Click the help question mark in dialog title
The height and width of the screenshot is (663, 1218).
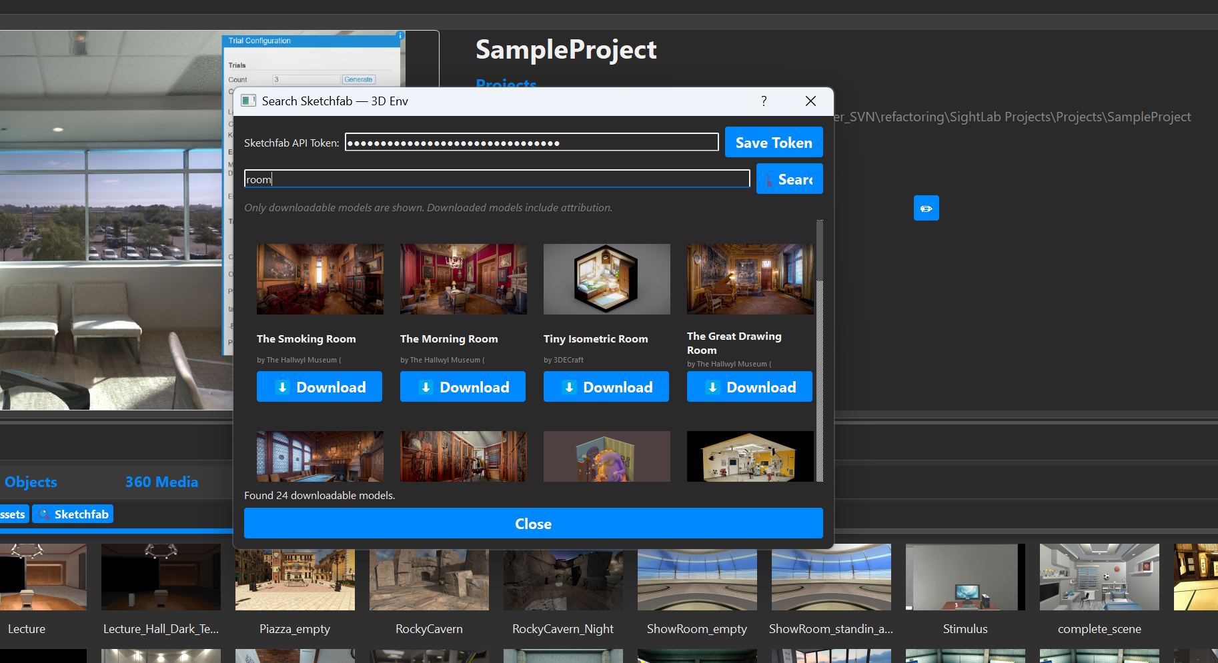pos(764,101)
